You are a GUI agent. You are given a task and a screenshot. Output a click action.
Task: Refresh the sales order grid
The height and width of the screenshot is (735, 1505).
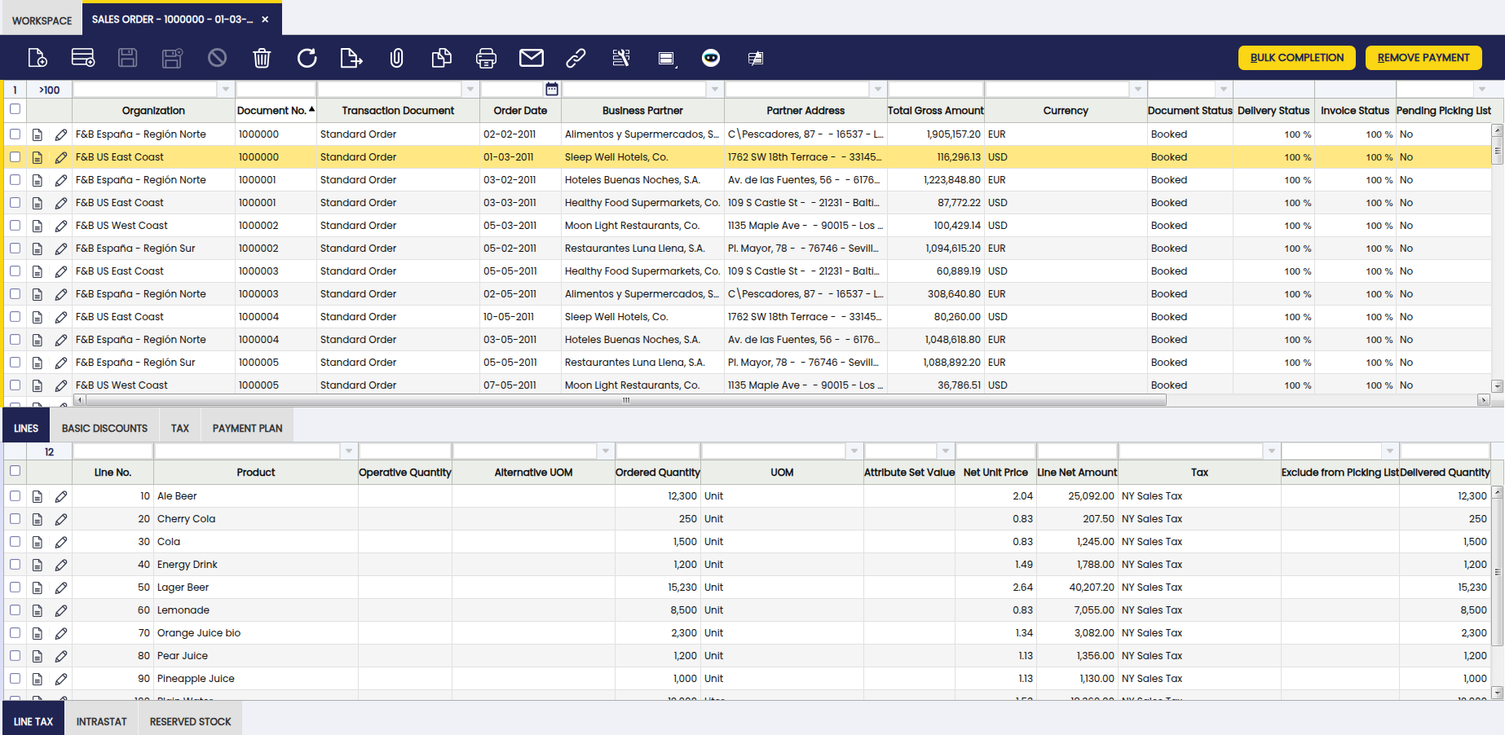[x=307, y=58]
